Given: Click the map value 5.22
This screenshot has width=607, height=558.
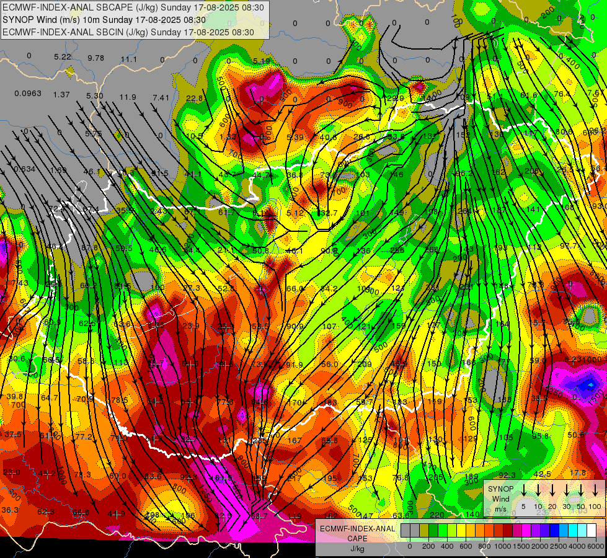Looking at the screenshot, I should 63,57.
